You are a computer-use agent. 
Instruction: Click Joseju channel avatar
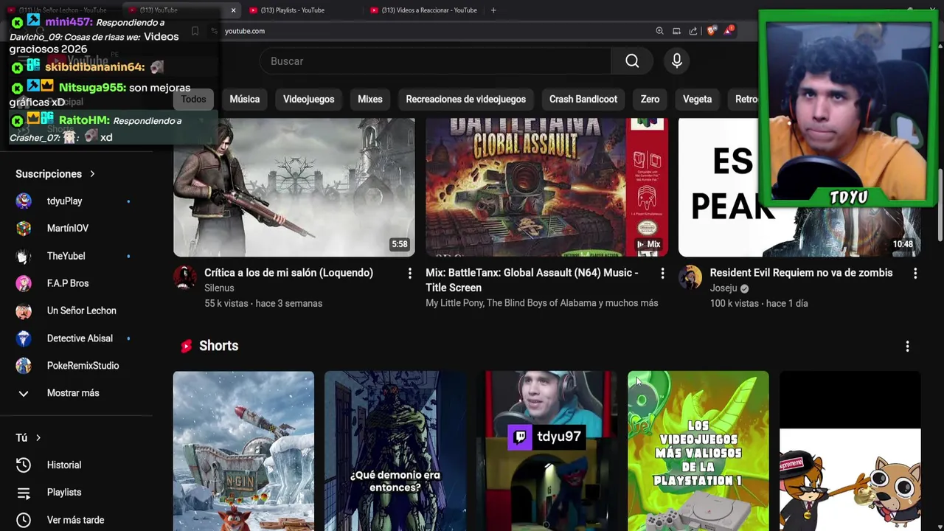(691, 278)
